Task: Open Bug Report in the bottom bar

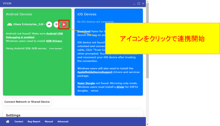Action: (34, 121)
